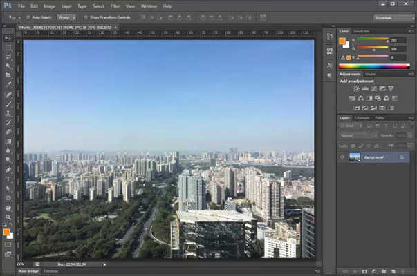The width and height of the screenshot is (417, 276).
Task: Open the Opacity dropdown arrow
Action: tap(410, 136)
